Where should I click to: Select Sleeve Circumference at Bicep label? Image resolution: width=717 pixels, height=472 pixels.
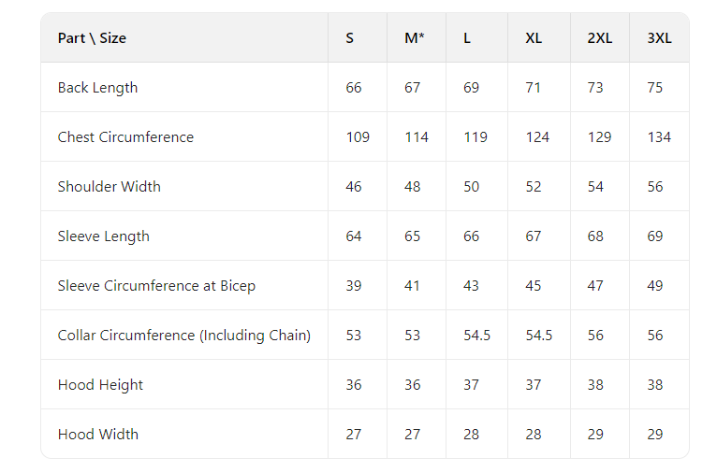[156, 286]
